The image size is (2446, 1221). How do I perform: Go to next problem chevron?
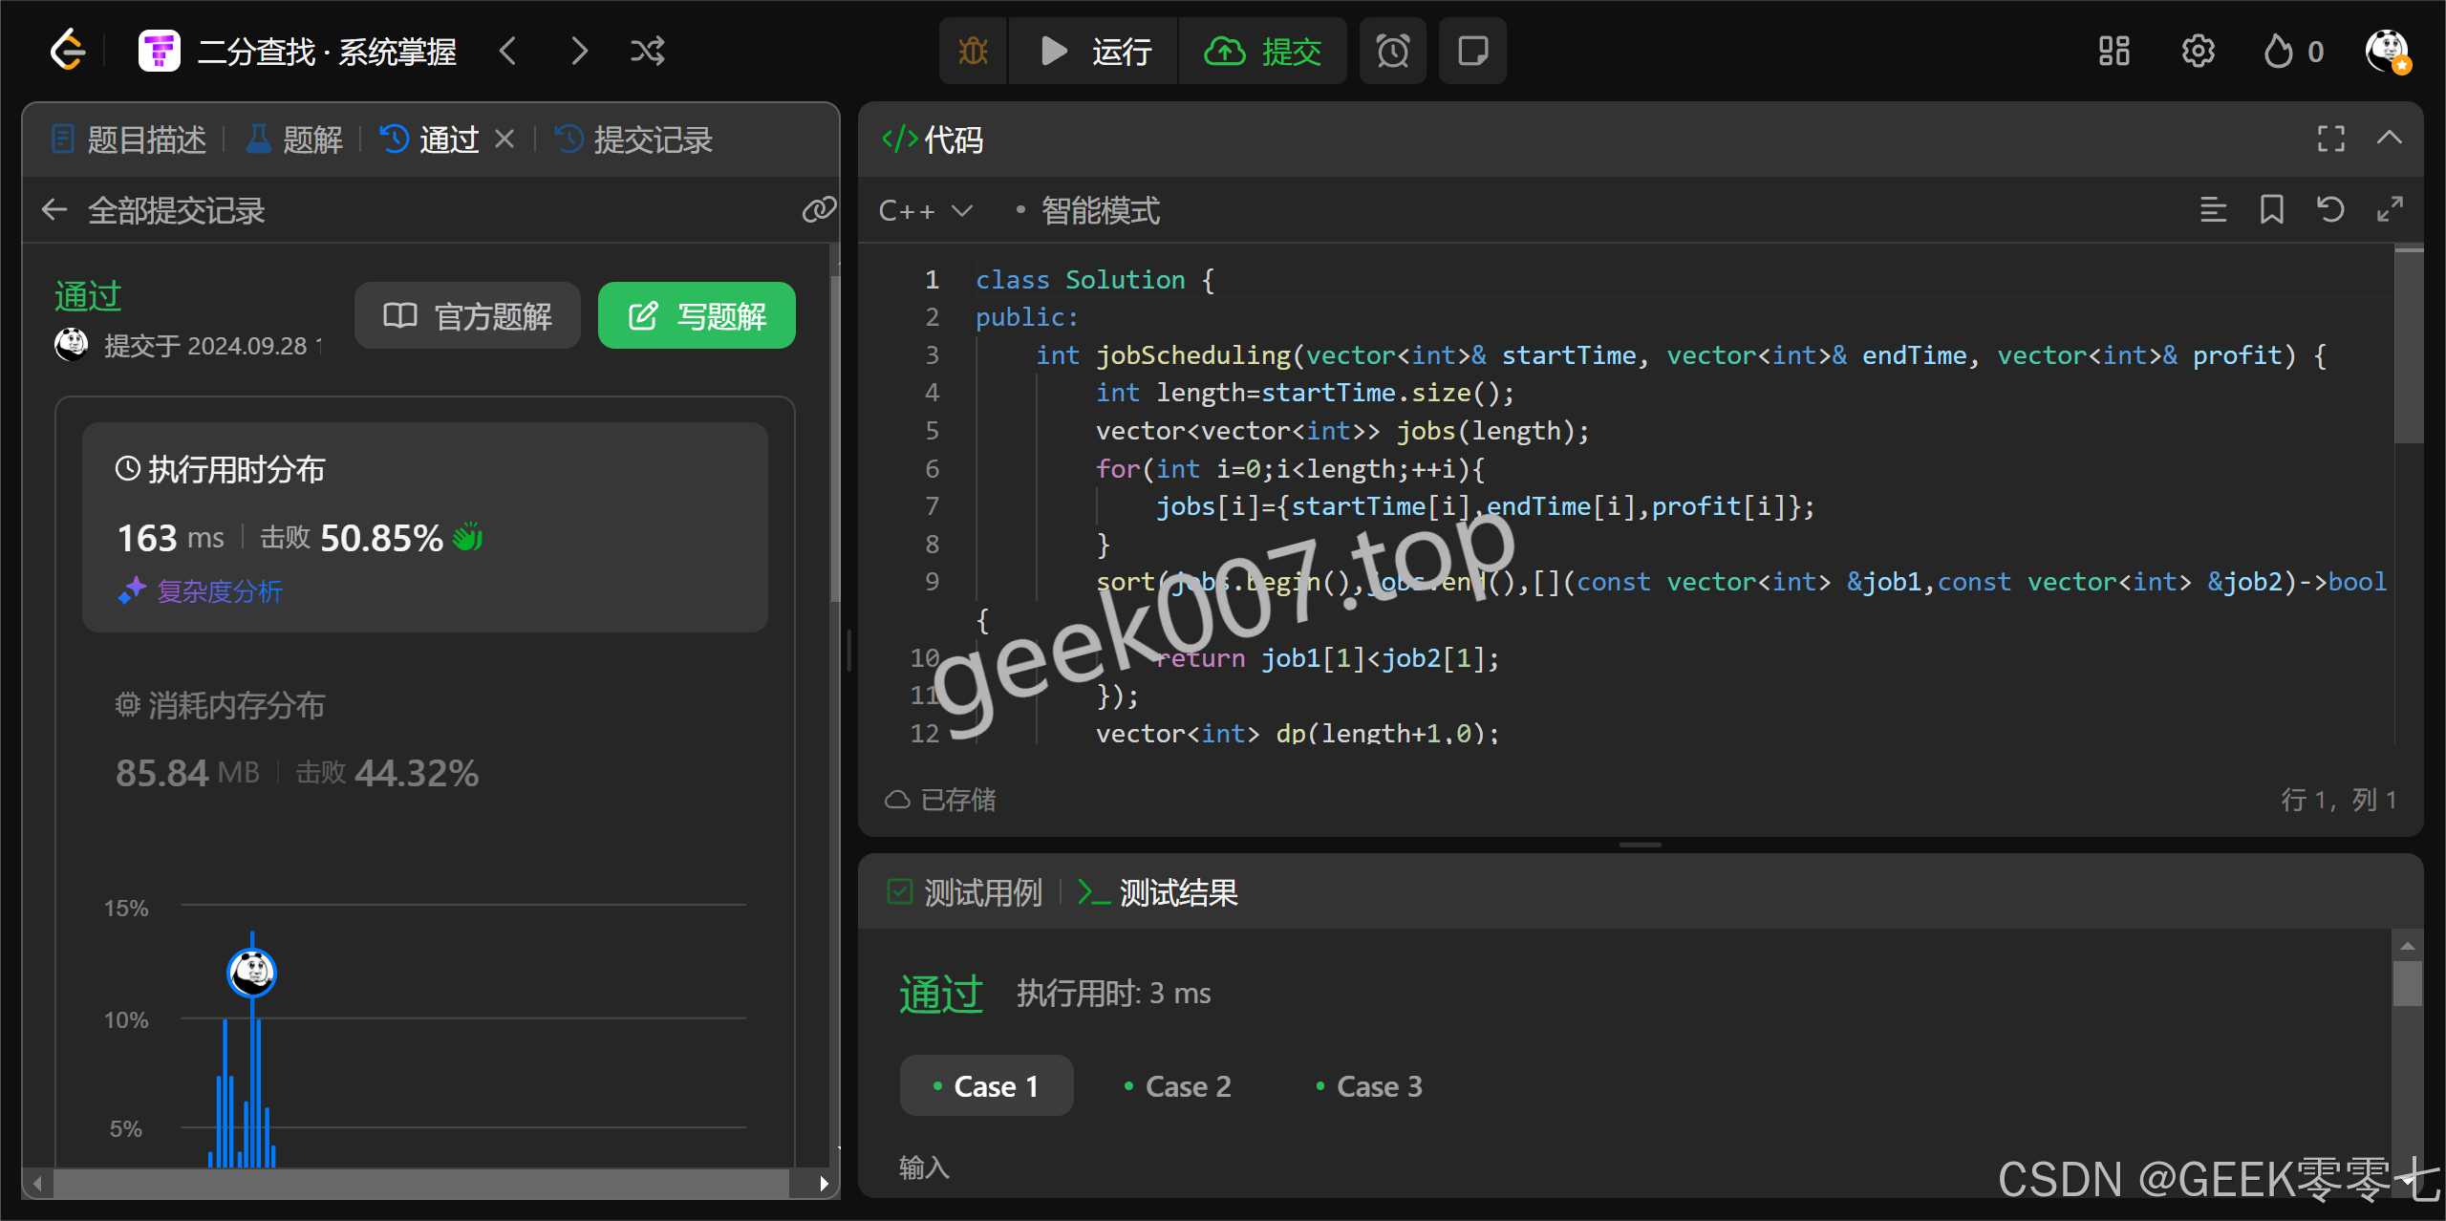click(x=579, y=51)
